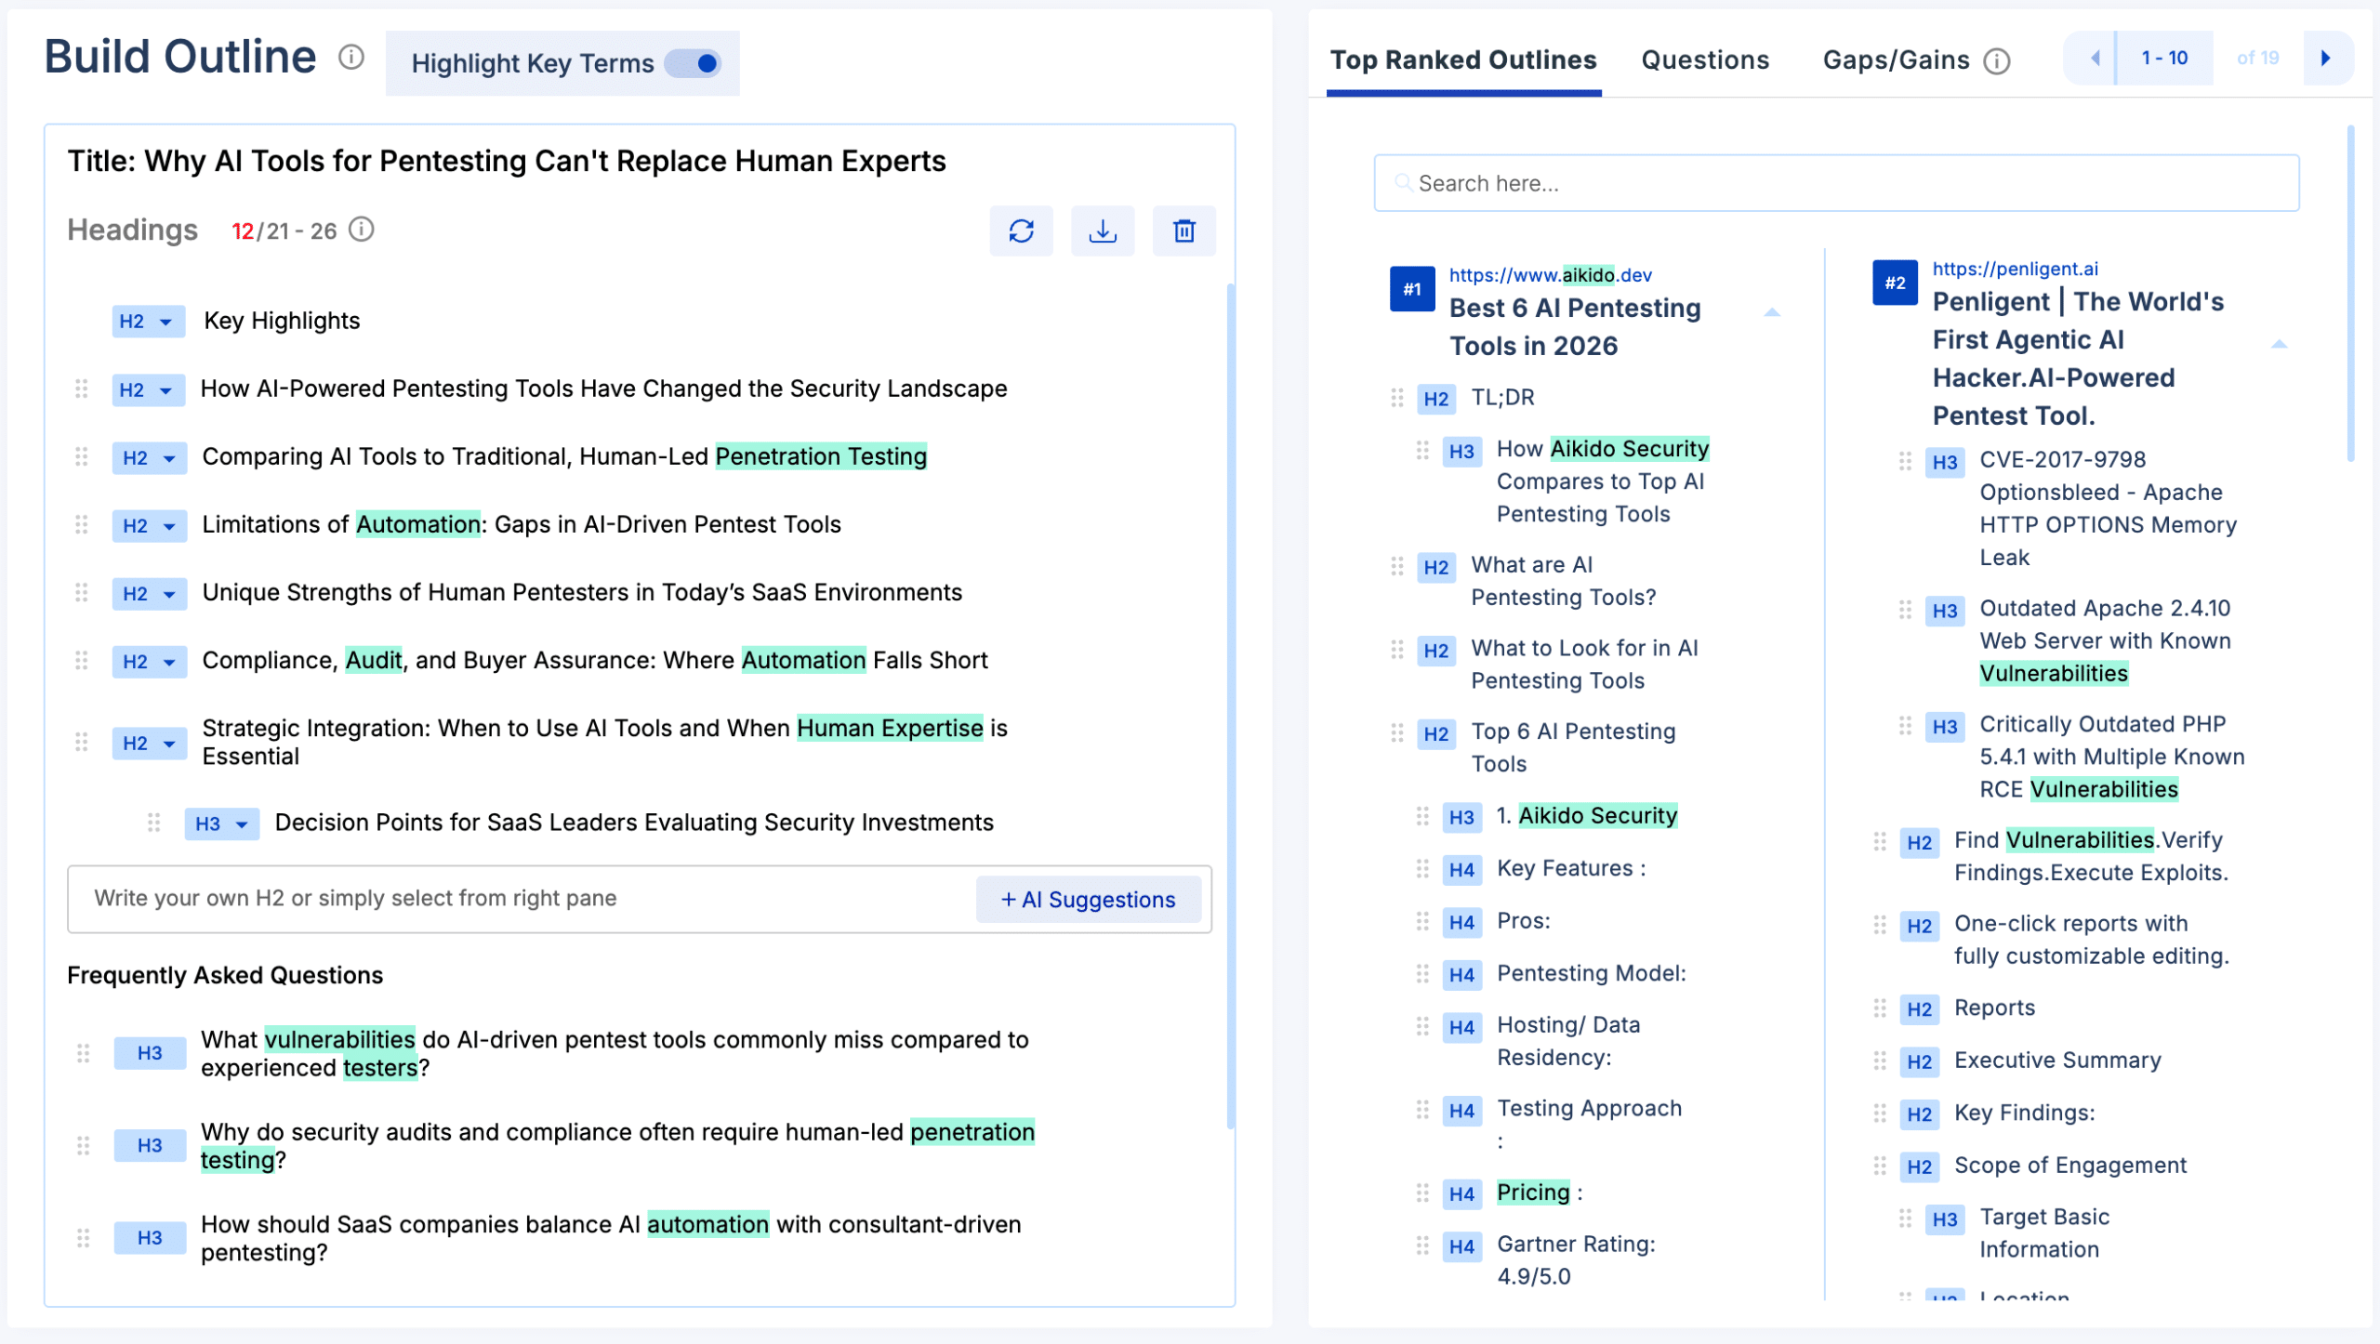Viewport: 2380px width, 1344px height.
Task: Go to next page of outlines
Action: pyautogui.click(x=2326, y=58)
